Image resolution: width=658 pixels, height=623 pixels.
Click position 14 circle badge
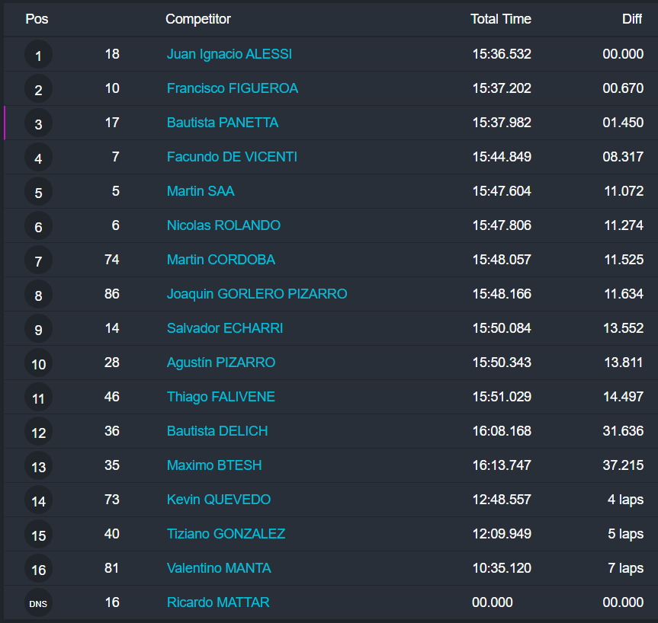click(x=38, y=501)
